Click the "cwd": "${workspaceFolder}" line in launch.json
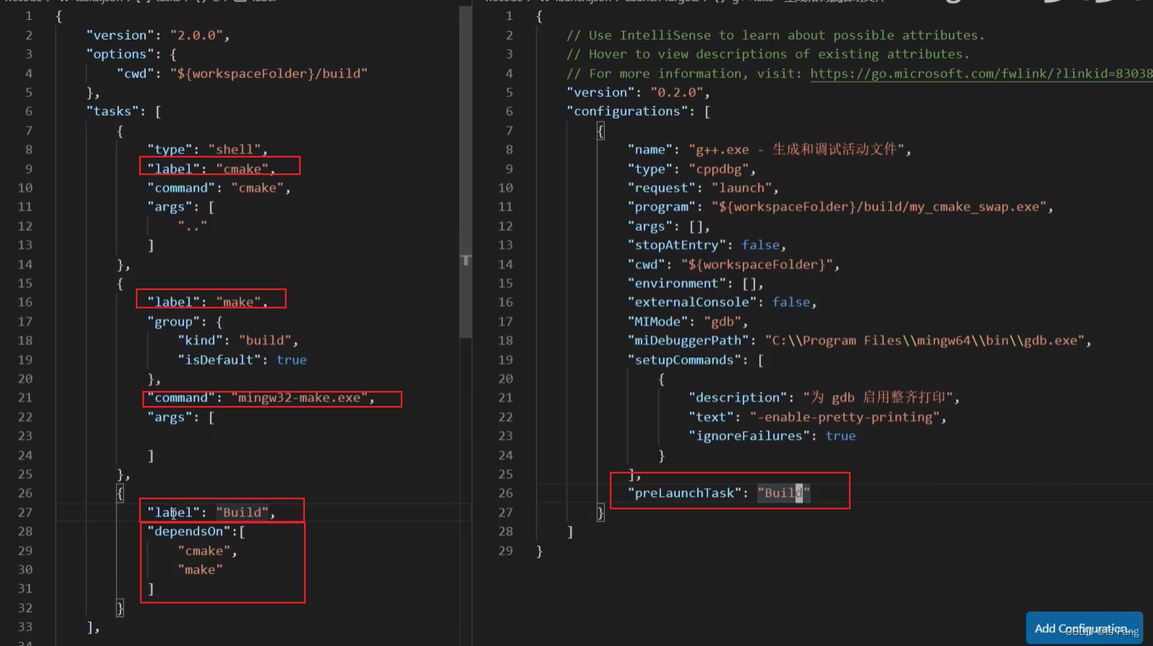 (x=733, y=264)
